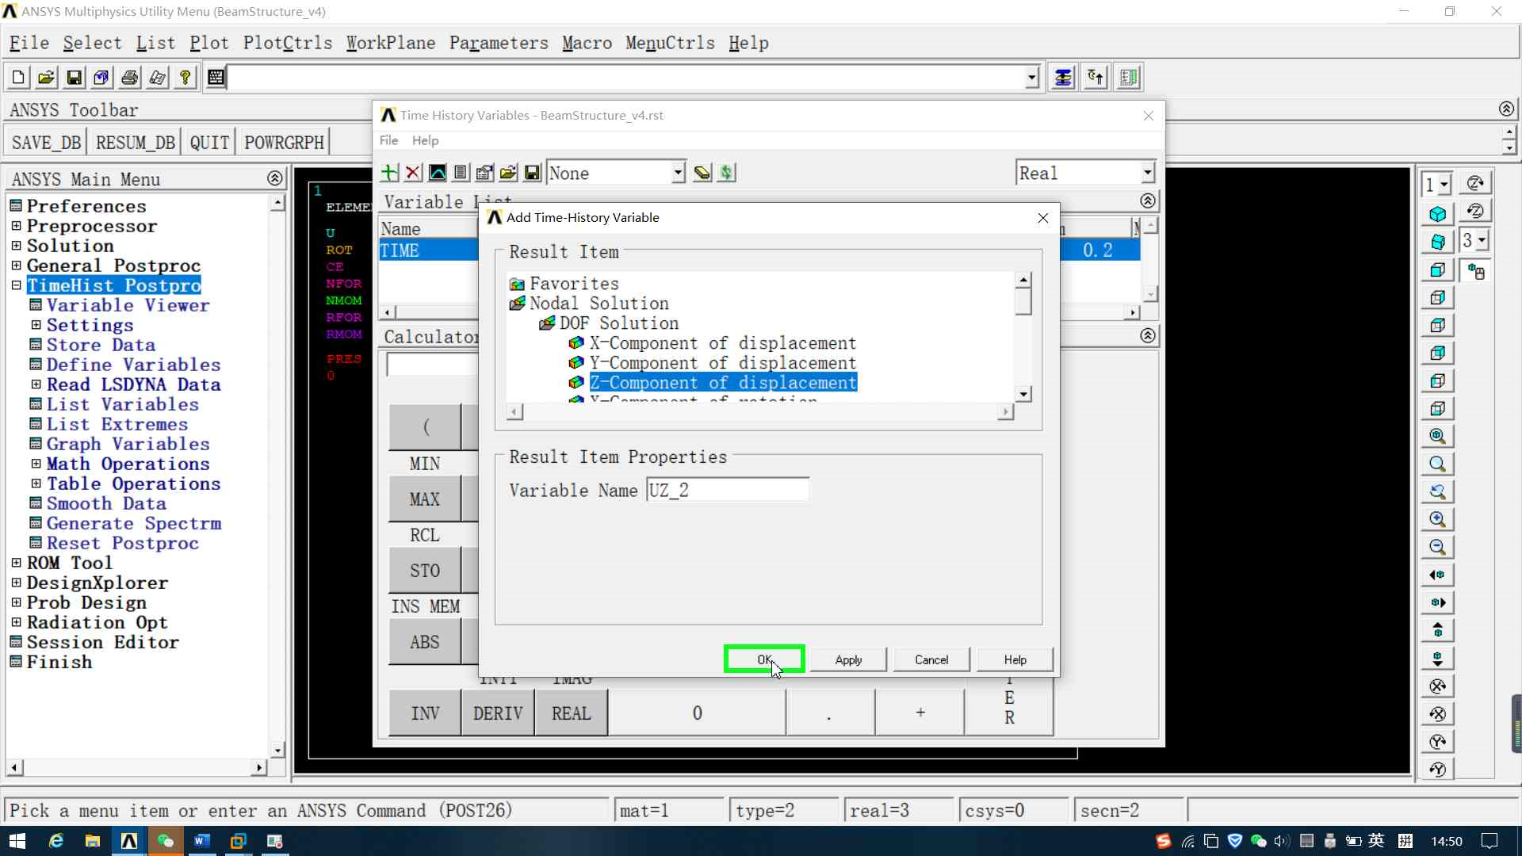
Task: Click the isometric view cube icon
Action: (1437, 214)
